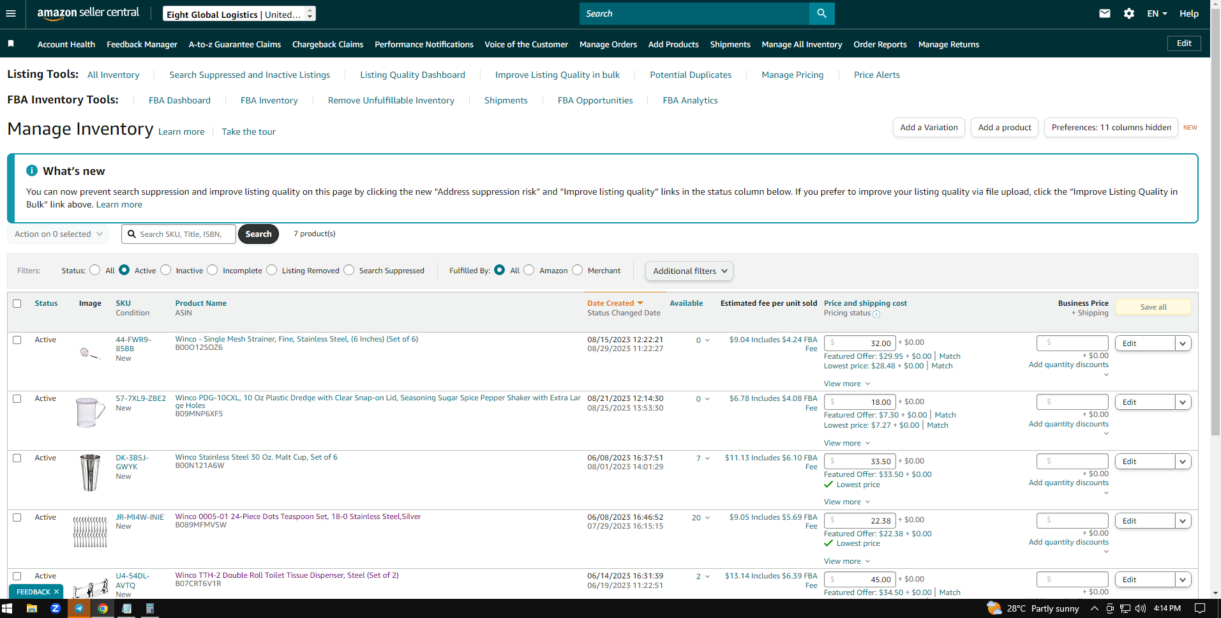The width and height of the screenshot is (1221, 618).
Task: Go to Listing Quality Dashboard tab
Action: tap(412, 75)
